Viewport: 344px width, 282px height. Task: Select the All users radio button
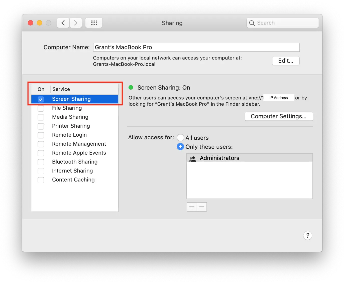[x=180, y=138]
